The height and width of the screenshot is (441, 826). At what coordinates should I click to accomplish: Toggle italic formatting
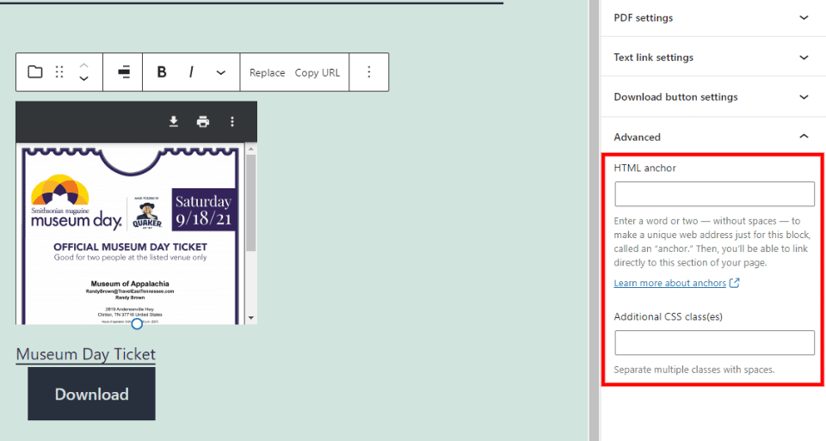[x=191, y=72]
